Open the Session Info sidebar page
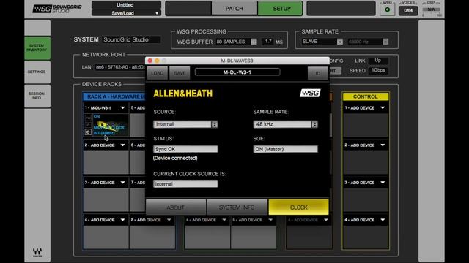Image resolution: width=469 pixels, height=263 pixels. pyautogui.click(x=37, y=96)
